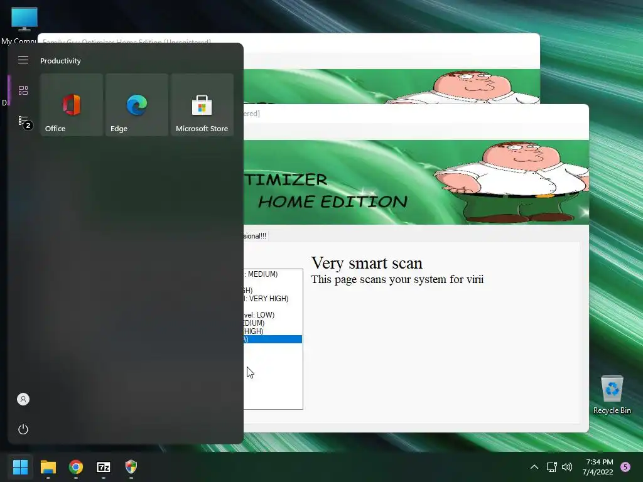Image resolution: width=643 pixels, height=482 pixels.
Task: Launch the Edge browser tile
Action: pyautogui.click(x=136, y=105)
